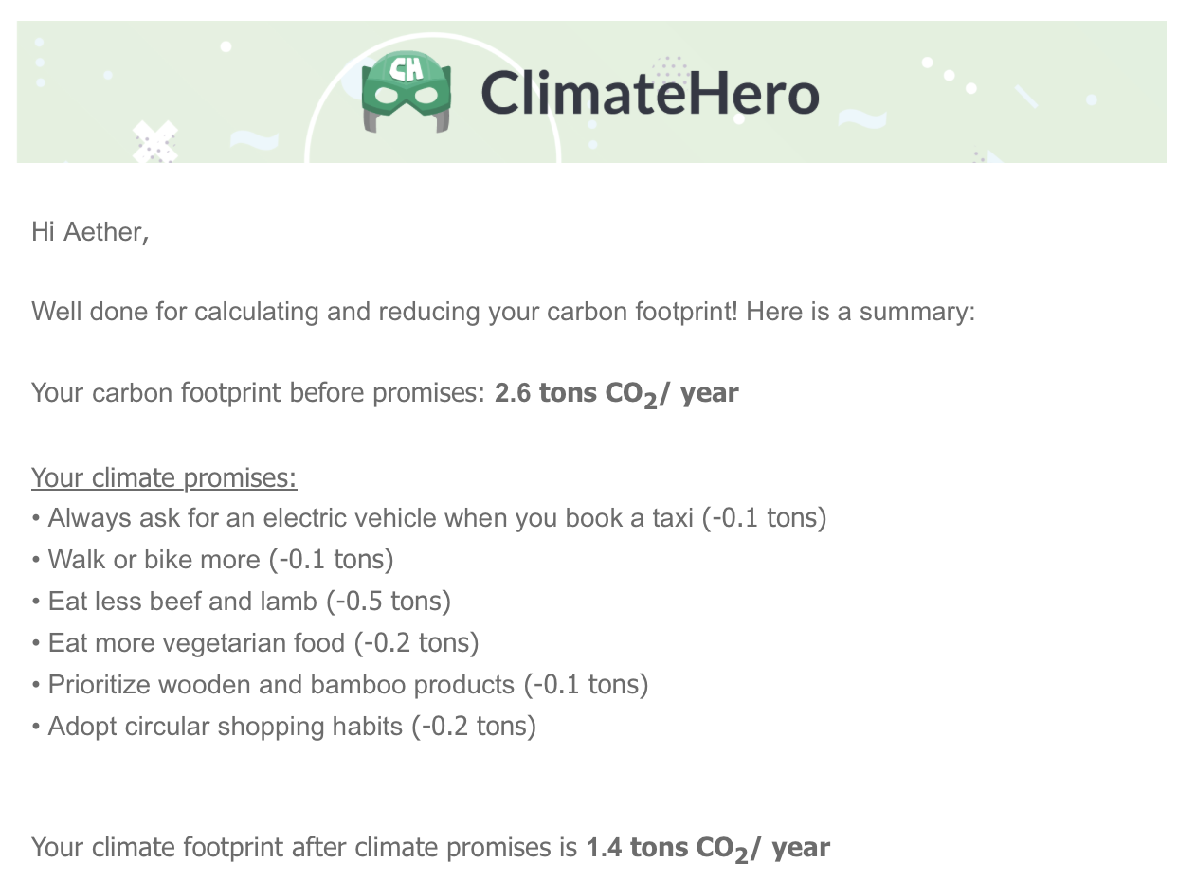
Task: Click the bold '2.6 tons CO2/ year' value
Action: (617, 395)
